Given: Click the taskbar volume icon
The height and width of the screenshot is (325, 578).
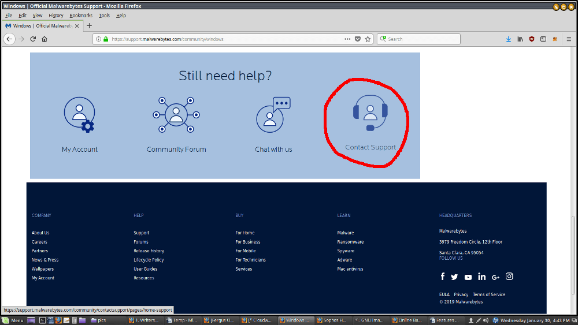Looking at the screenshot, I should (486, 320).
